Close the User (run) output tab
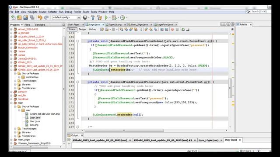 coord(240,140)
